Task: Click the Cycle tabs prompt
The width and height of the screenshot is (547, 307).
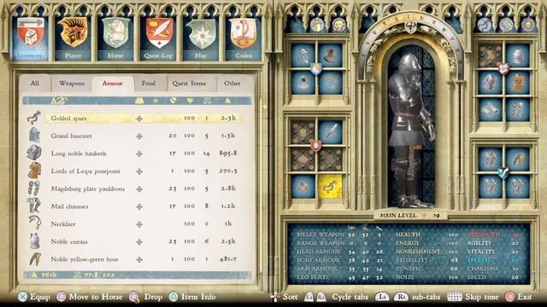Action: 337,297
